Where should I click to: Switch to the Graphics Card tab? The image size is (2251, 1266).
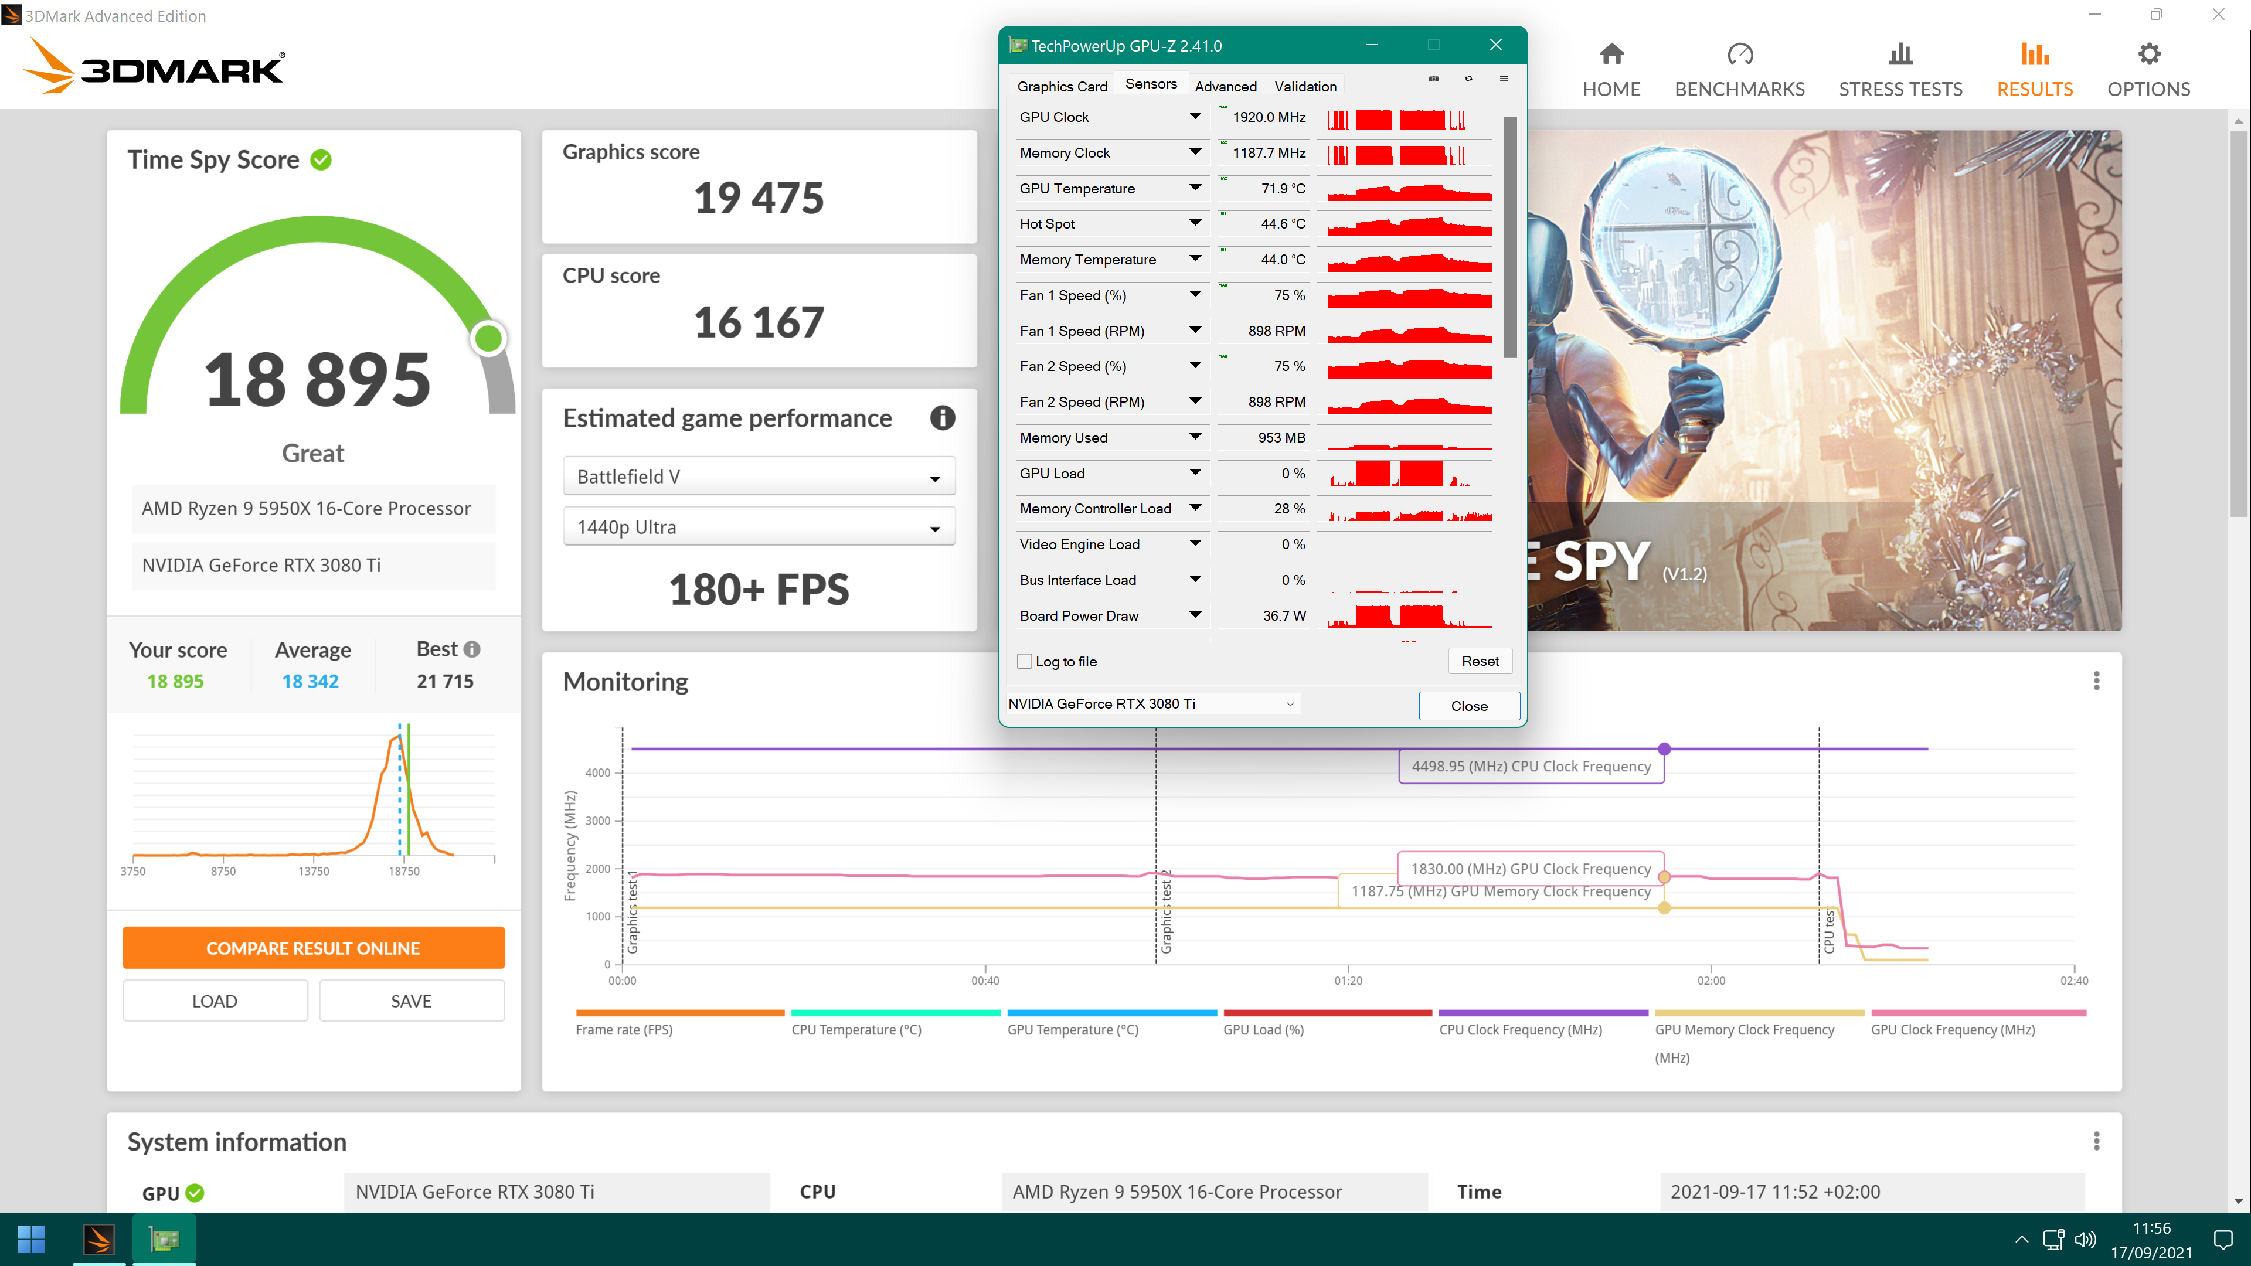pos(1062,86)
